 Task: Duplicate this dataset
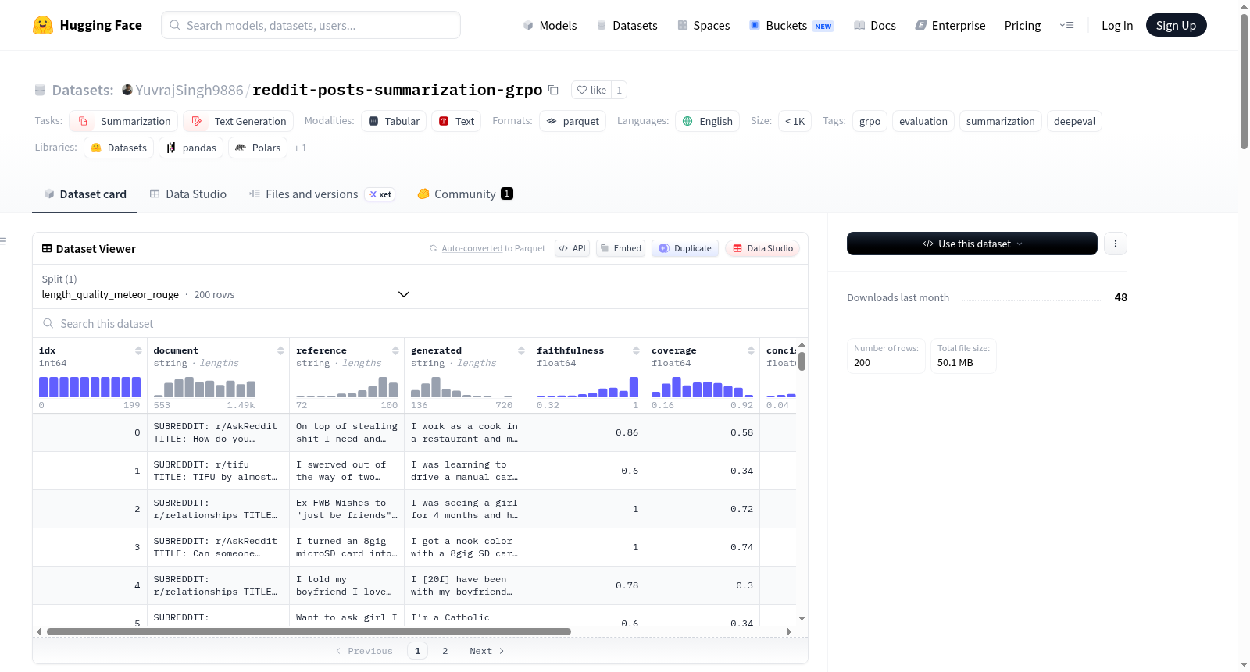[x=685, y=248]
